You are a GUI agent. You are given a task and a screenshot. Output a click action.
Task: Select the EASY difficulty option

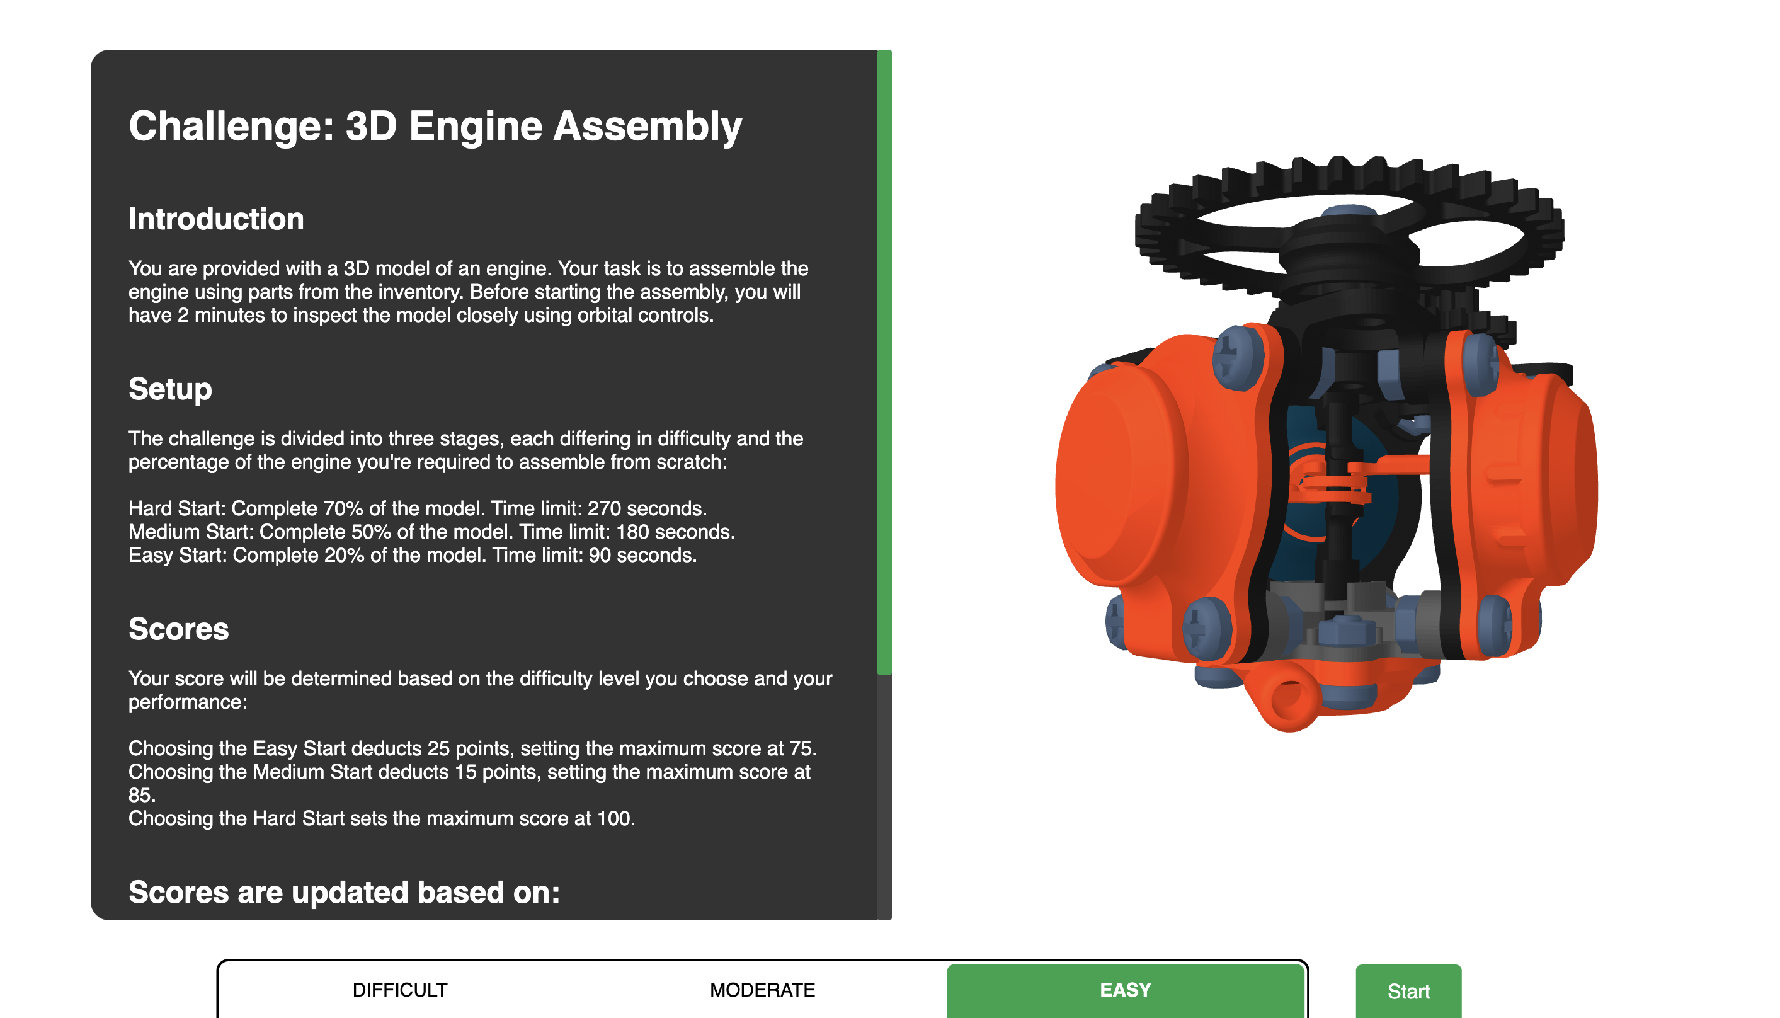[1124, 989]
